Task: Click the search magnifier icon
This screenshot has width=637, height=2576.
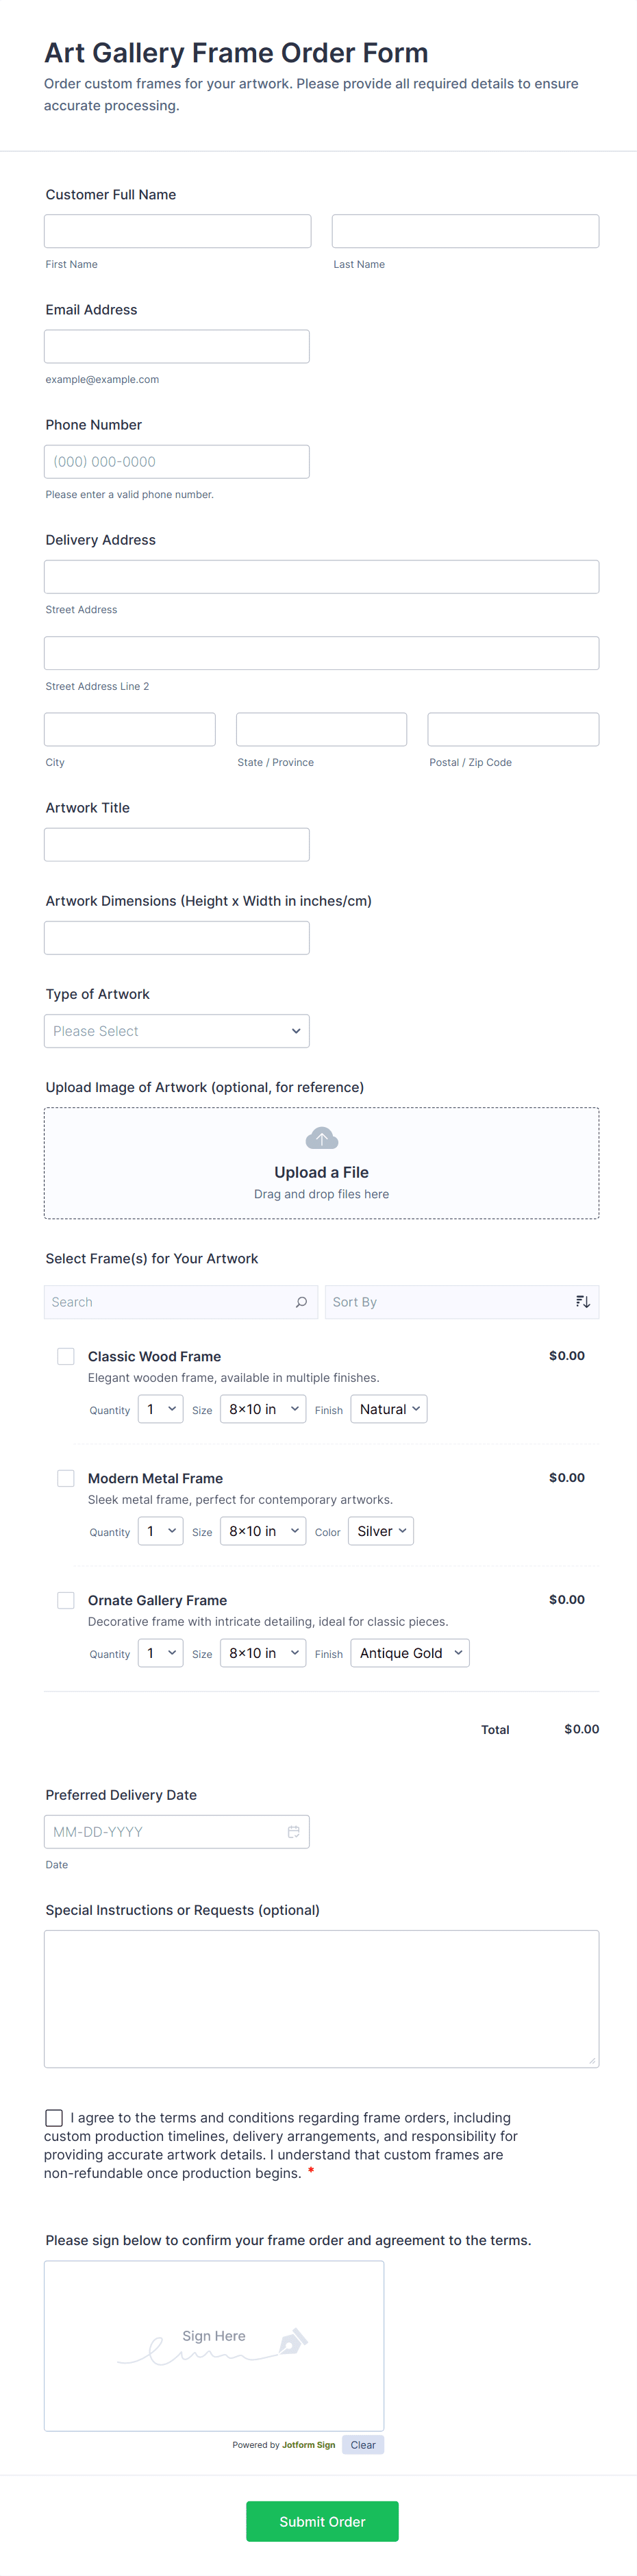Action: coord(301,1302)
